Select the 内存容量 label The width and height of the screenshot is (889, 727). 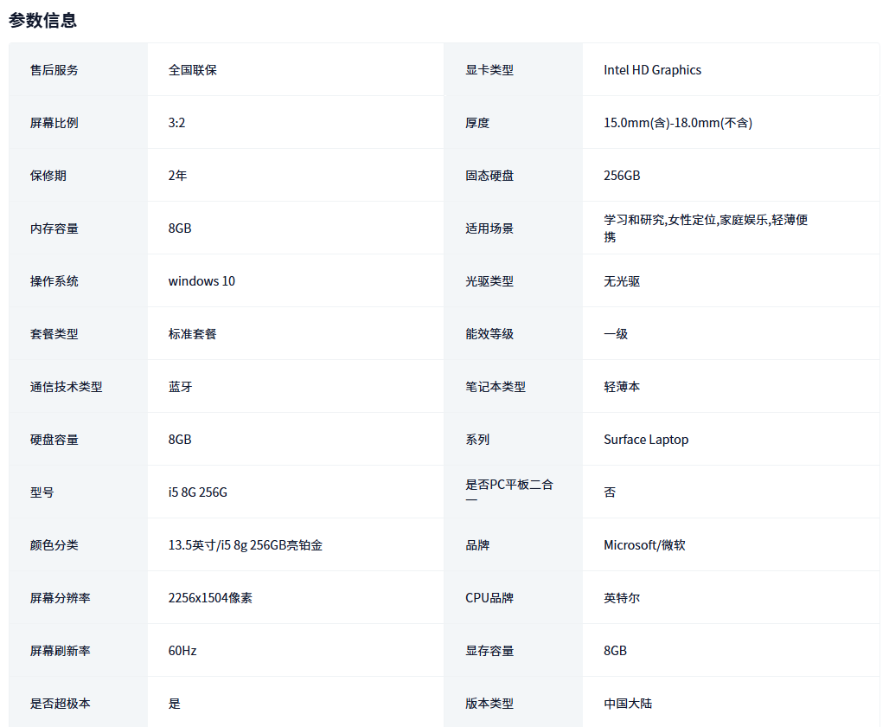[54, 228]
